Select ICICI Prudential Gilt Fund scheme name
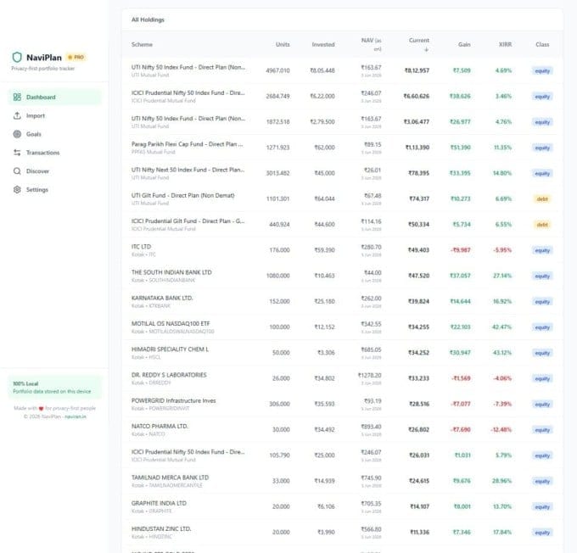 (188, 221)
